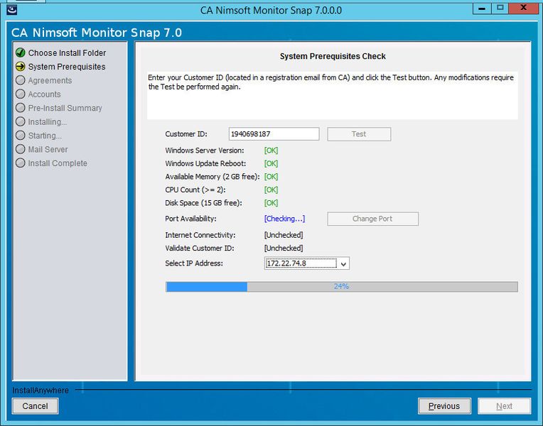This screenshot has width=543, height=426.
Task: Select the 172.22.74.8 IP address combo box
Action: click(x=307, y=263)
